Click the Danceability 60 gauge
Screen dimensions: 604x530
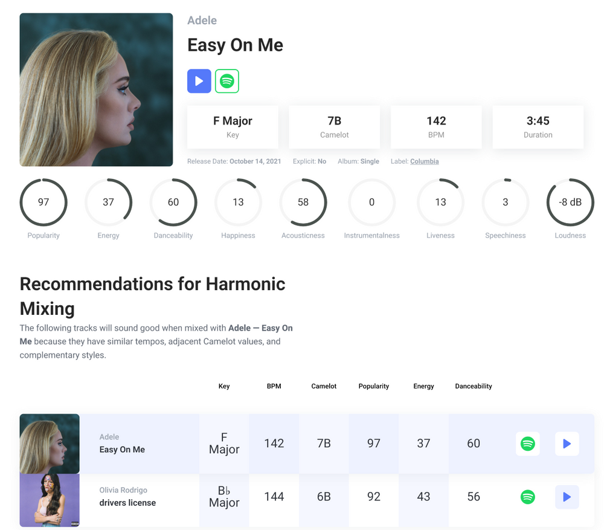173,202
